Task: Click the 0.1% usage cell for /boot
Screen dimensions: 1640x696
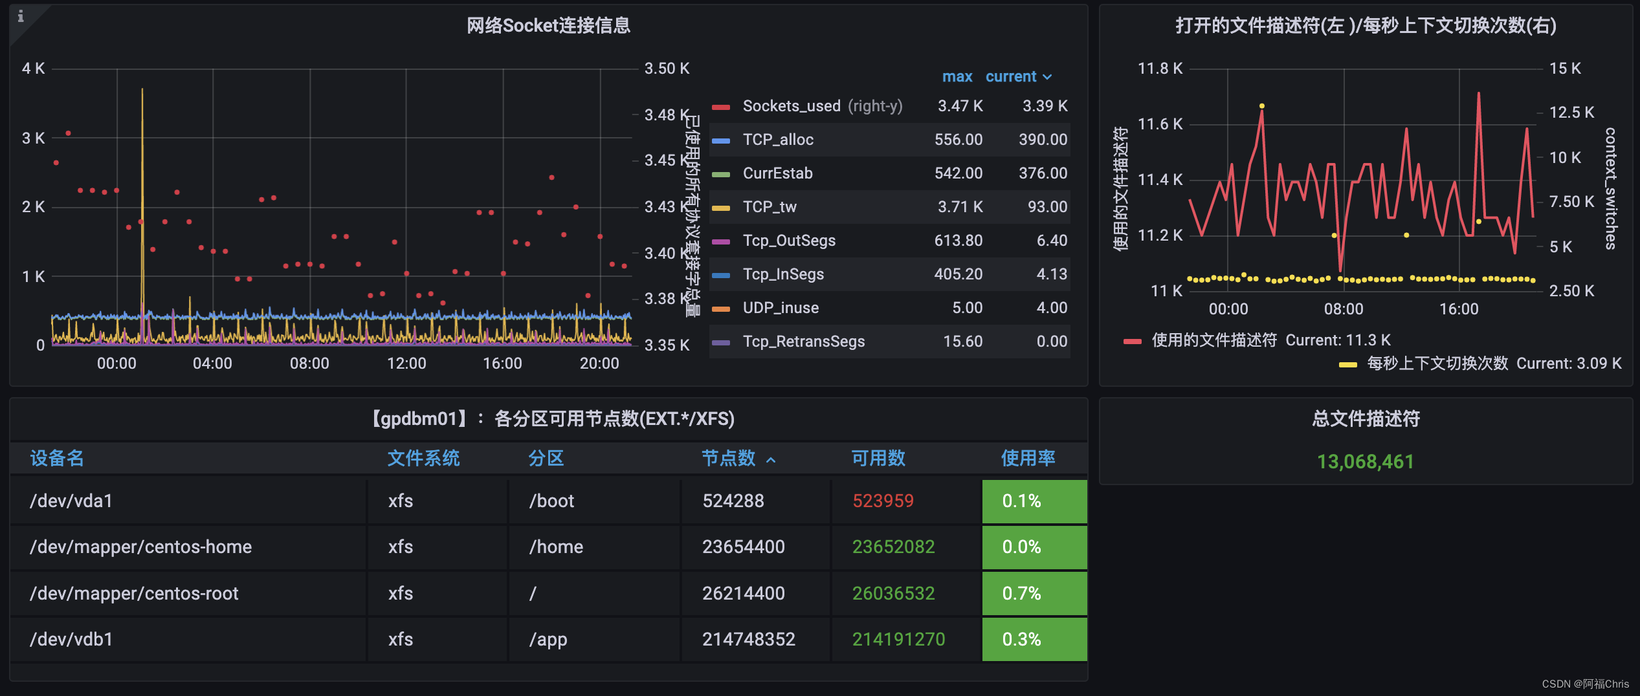Action: 1034,501
